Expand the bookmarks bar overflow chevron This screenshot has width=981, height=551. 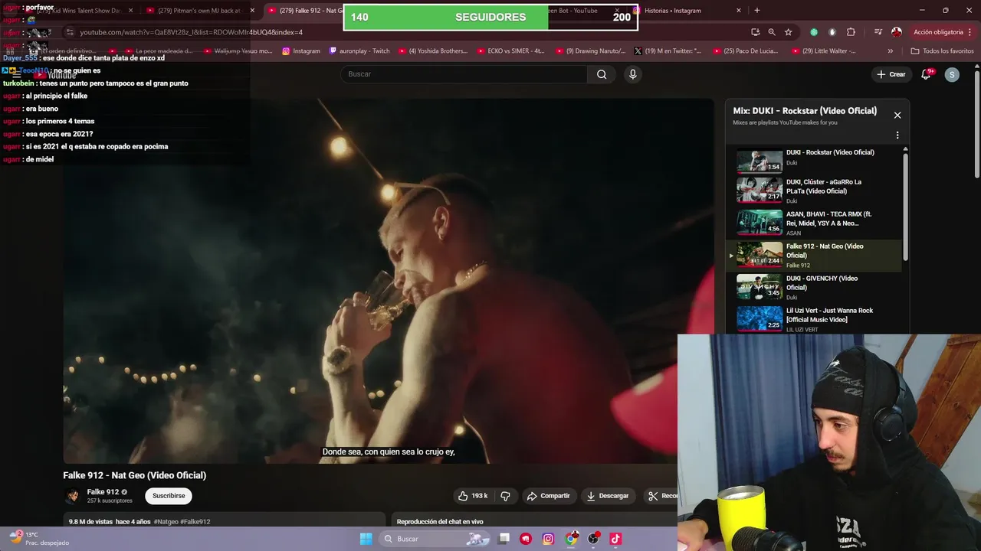pyautogui.click(x=890, y=51)
